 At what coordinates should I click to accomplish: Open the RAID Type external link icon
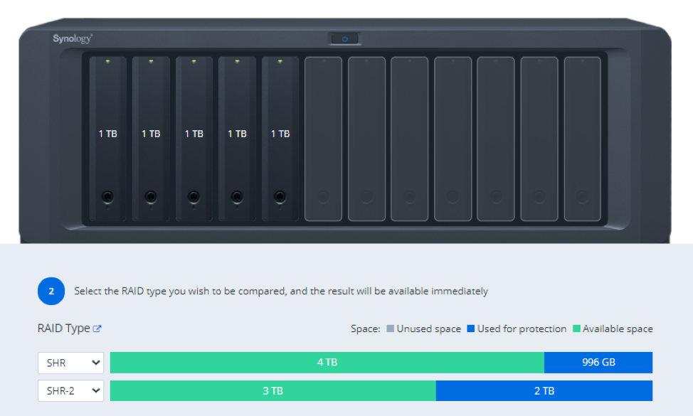tap(97, 329)
